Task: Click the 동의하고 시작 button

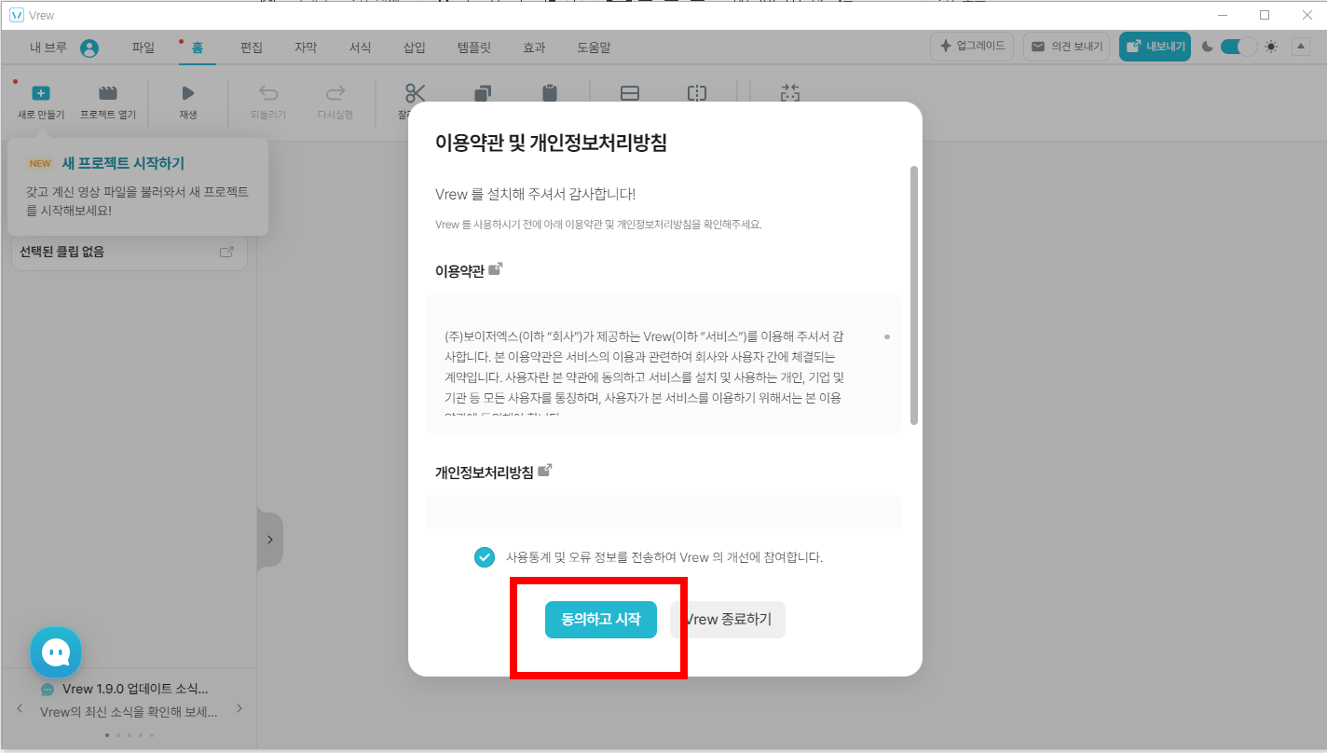Action: pos(601,620)
